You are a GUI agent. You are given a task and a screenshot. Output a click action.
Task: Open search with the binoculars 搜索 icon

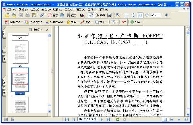tap(71, 15)
